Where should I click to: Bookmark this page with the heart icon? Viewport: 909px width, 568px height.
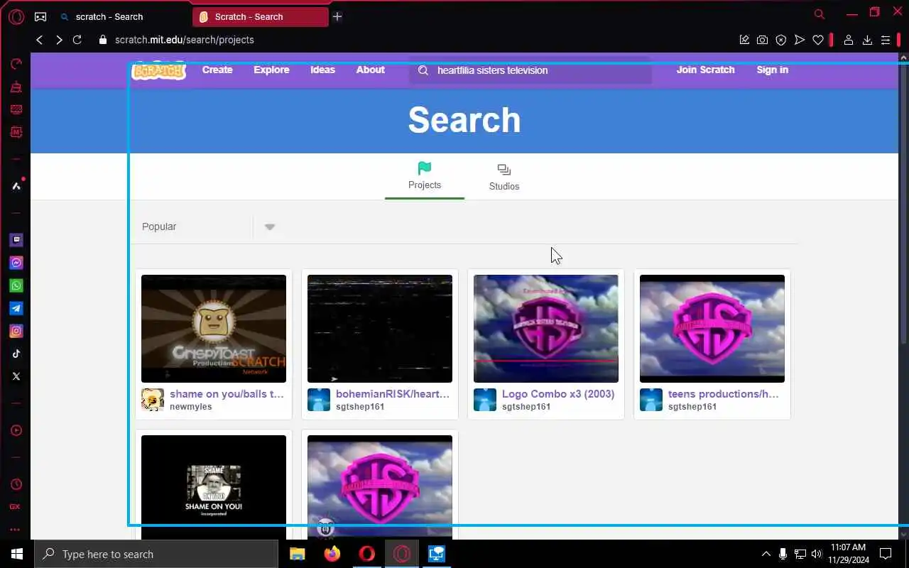click(818, 40)
